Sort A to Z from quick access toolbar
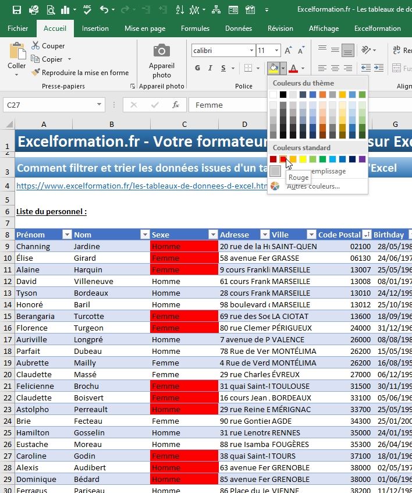 click(180, 10)
